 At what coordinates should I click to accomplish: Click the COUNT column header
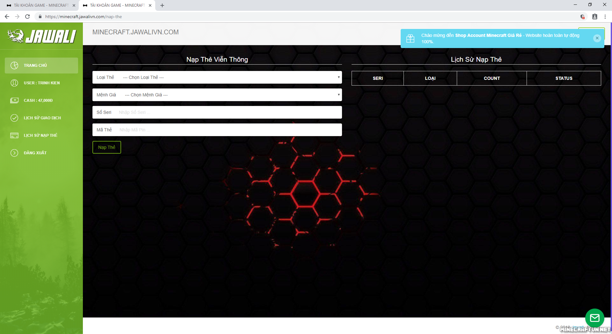(492, 78)
